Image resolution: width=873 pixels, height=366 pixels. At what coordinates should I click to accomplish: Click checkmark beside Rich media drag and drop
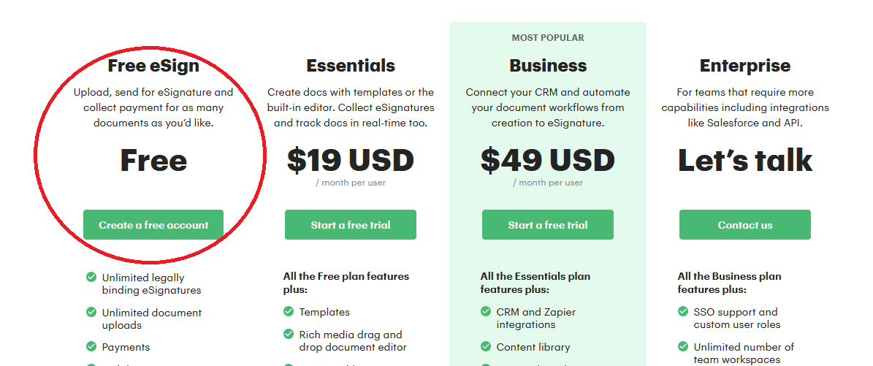289,335
